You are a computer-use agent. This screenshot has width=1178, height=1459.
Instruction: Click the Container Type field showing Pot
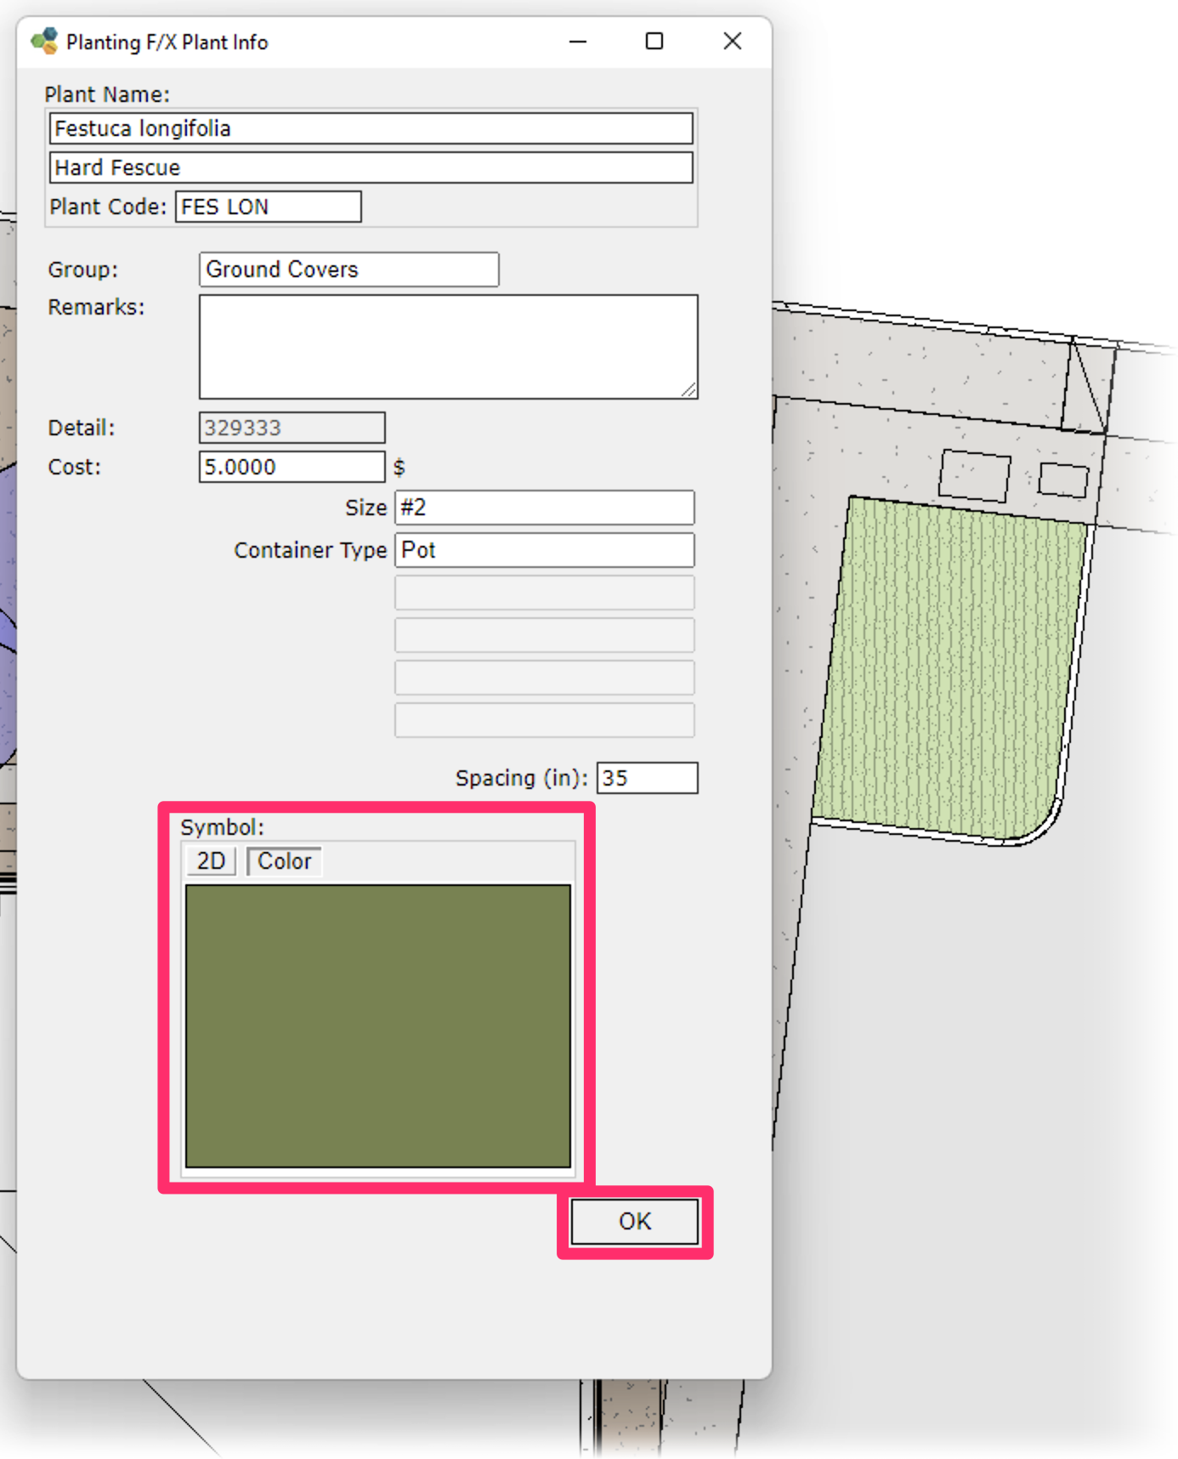click(544, 550)
